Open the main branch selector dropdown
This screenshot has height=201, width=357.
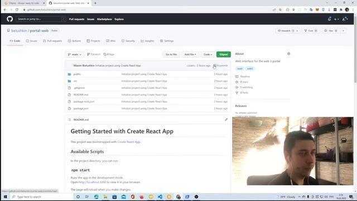[x=74, y=55]
